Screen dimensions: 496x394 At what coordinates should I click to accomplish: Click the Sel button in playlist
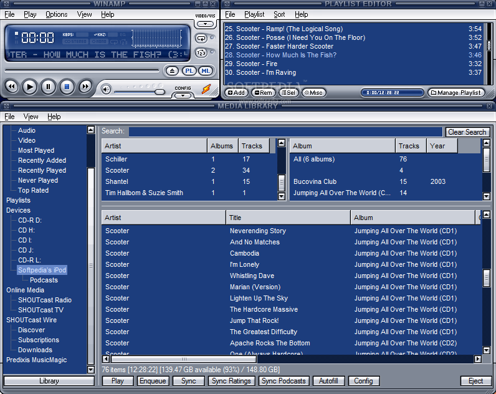pos(289,93)
